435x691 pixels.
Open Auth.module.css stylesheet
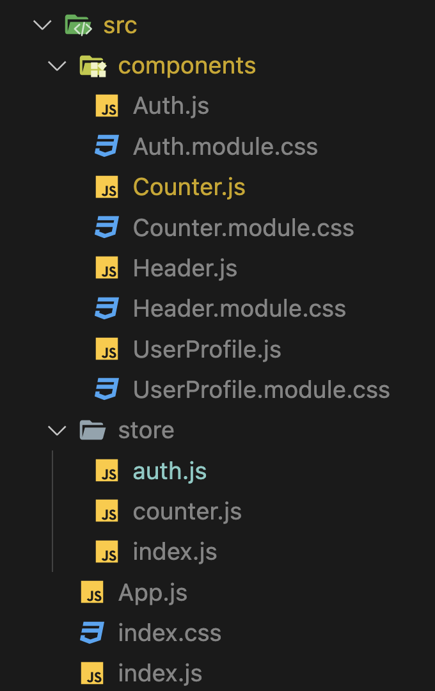point(225,147)
